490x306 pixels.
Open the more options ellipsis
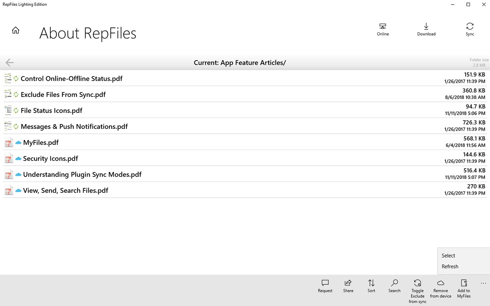[484, 283]
